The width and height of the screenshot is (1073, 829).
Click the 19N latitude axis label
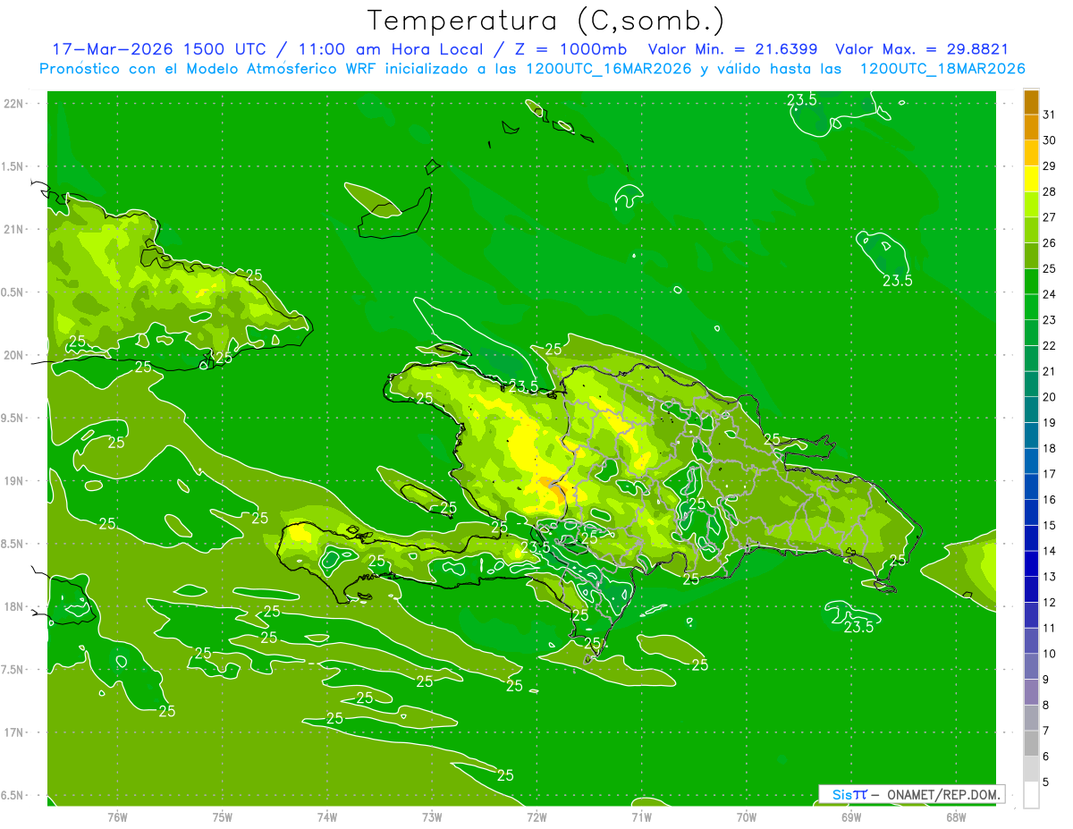point(14,480)
